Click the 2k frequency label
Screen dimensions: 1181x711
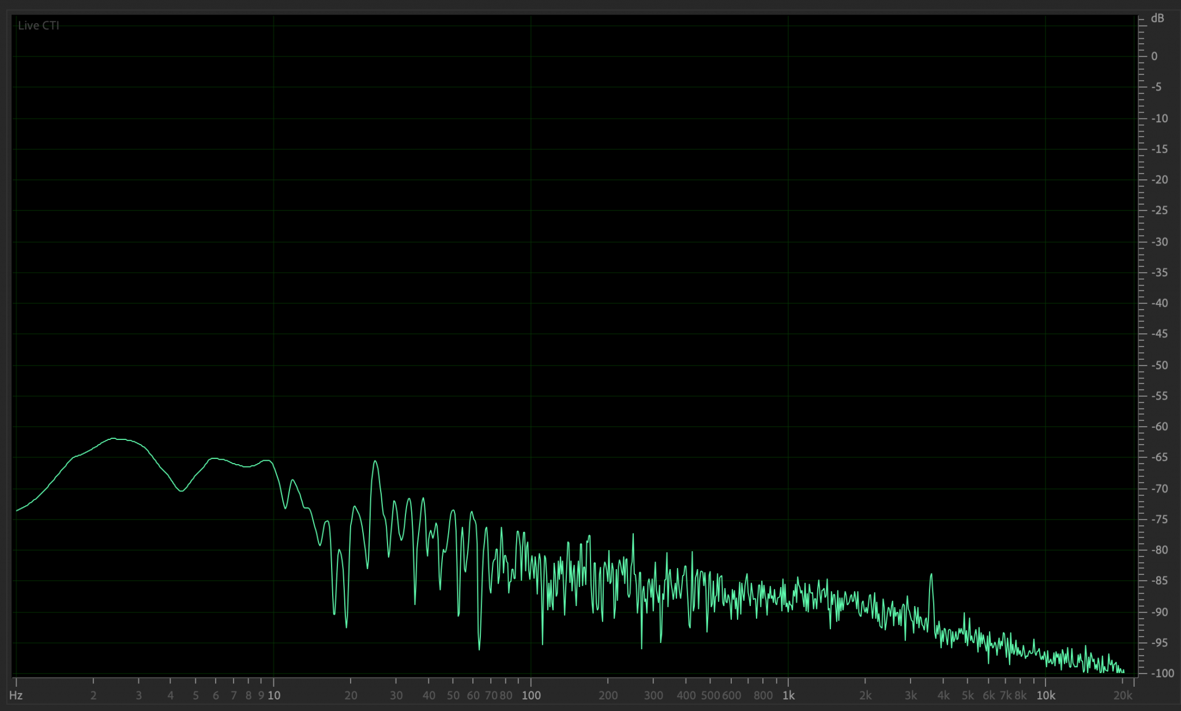click(866, 695)
